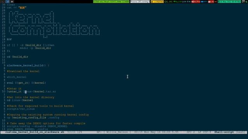Click the SPC 2 indentation indicator
Viewport: 248px width, 139px height.
tap(191, 132)
